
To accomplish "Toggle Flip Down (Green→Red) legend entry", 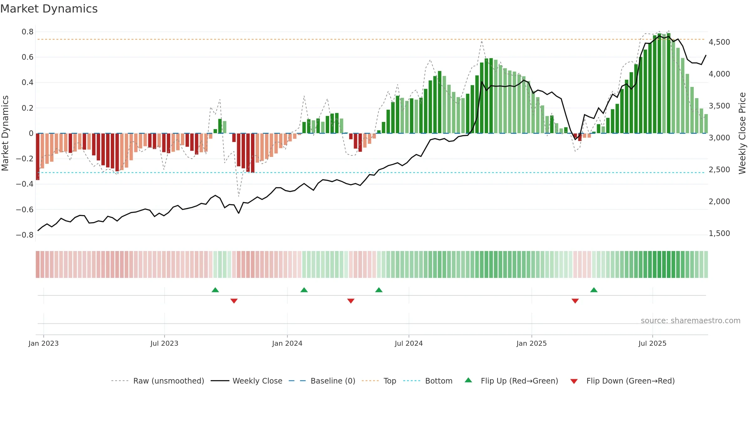I will 622,381.
